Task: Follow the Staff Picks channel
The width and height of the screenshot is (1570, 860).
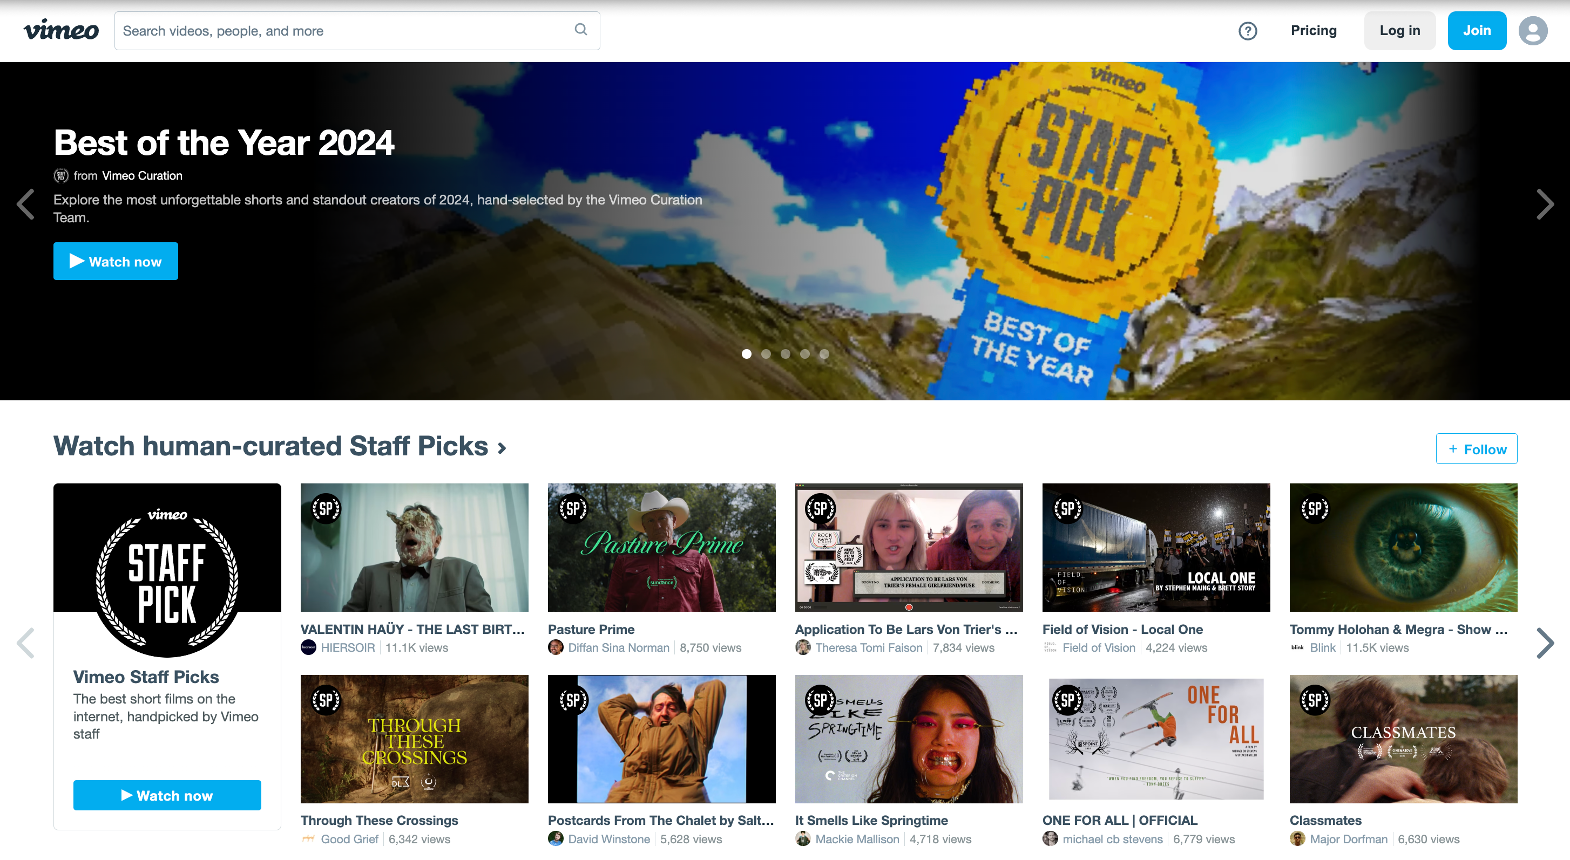Action: [1476, 449]
